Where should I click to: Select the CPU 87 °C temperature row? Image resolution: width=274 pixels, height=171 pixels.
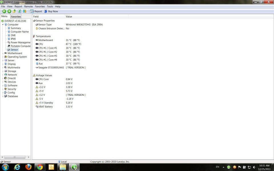[x=58, y=44]
